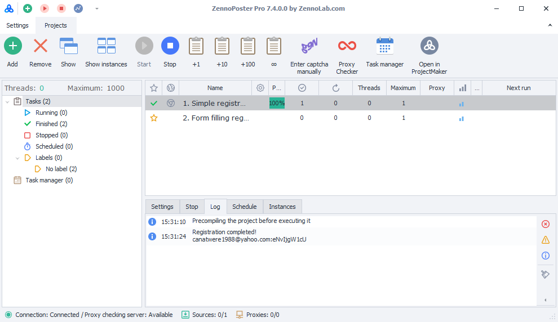The image size is (558, 322).
Task: Open quick access toolbar dropdown arrow
Action: [97, 8]
